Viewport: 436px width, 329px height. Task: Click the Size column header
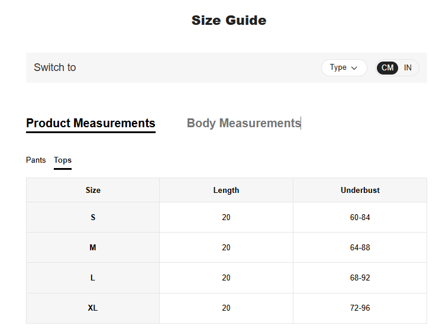pyautogui.click(x=93, y=190)
